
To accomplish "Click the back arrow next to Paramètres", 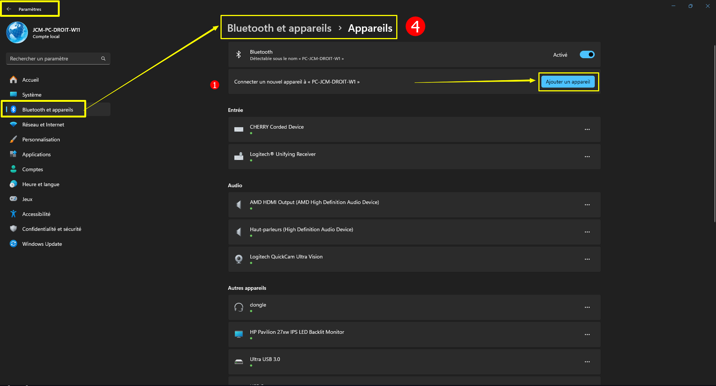I will [9, 9].
